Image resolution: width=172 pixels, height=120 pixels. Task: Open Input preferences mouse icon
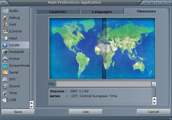(5, 38)
